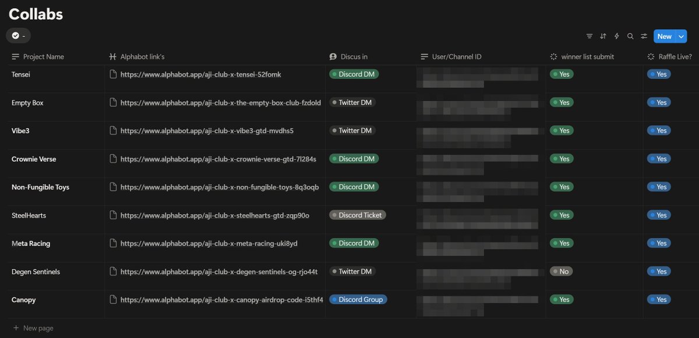This screenshot has width=699, height=338.
Task: Open the view settings sliders icon
Action: click(x=644, y=36)
